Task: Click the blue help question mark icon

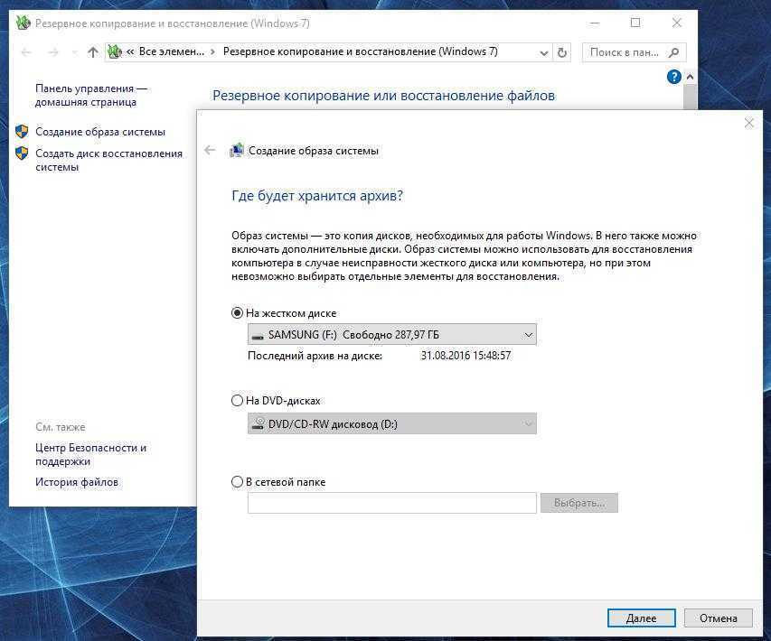Action: [x=673, y=78]
